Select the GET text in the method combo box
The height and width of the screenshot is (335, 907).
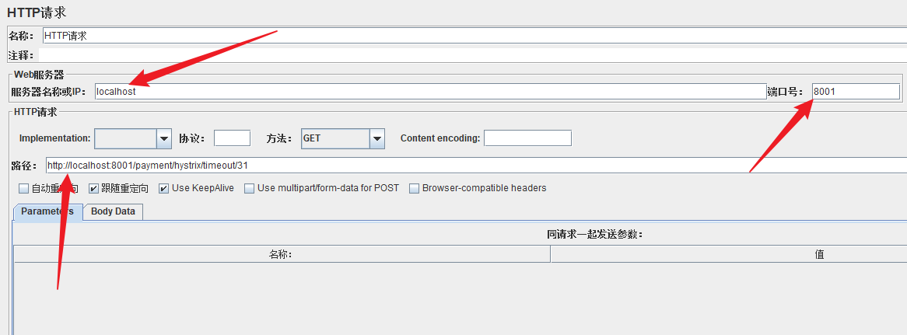click(x=334, y=138)
